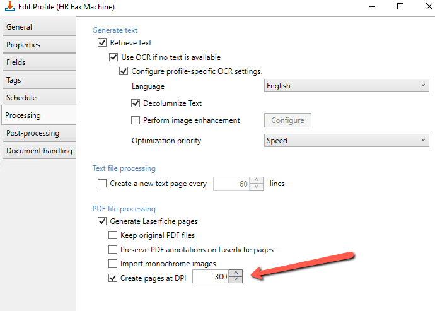Screen dimensions: 435x311
Task: Toggle Keep original PDF files checkbox
Action: [x=113, y=235]
